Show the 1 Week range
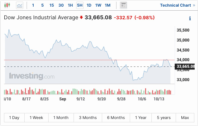 pos(36,118)
